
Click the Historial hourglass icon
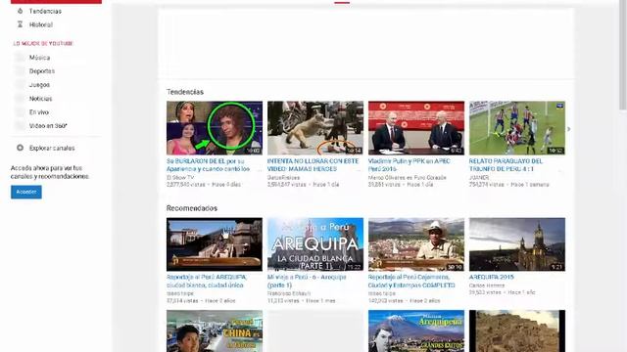[20, 24]
